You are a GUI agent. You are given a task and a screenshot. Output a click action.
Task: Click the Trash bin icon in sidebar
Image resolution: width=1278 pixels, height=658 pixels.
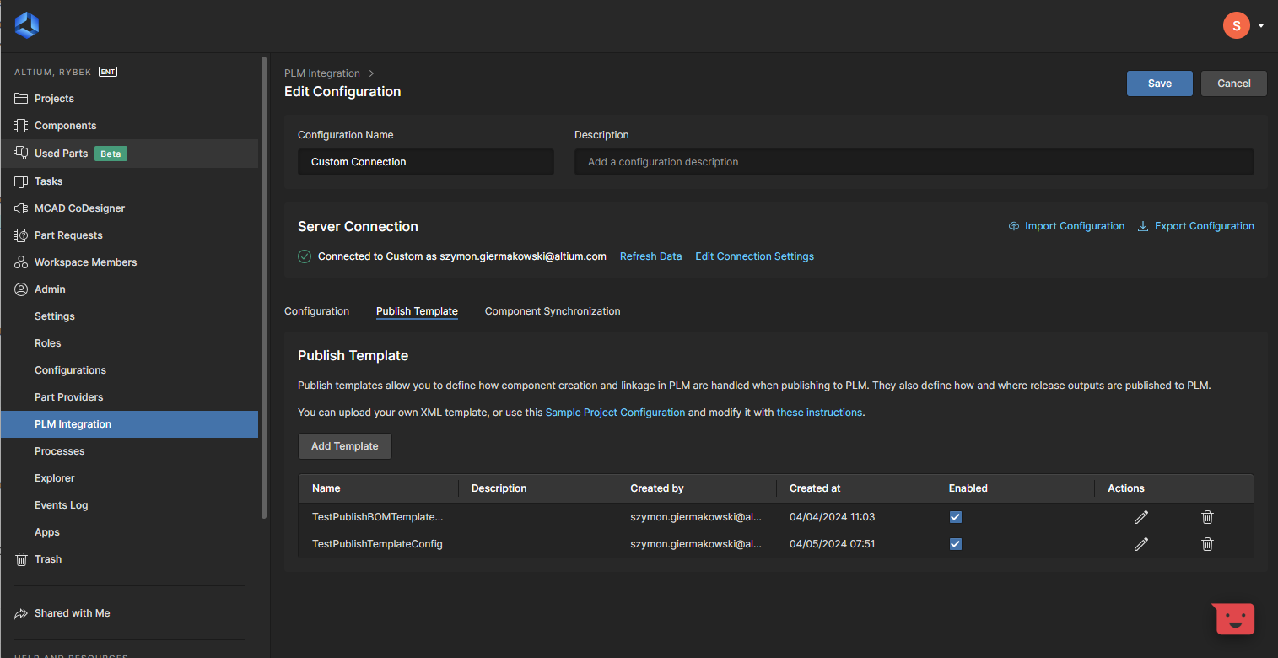pos(21,559)
